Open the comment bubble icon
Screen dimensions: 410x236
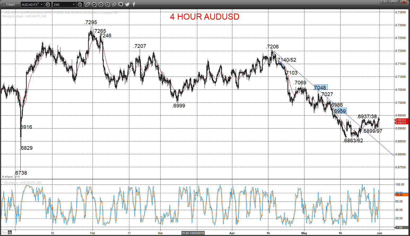(x=121, y=4)
